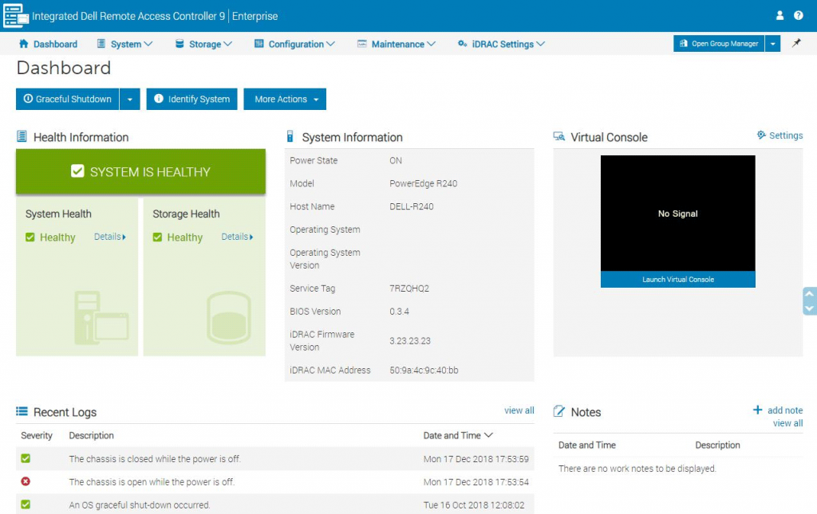Sort logs by Date and Time
Image resolution: width=817 pixels, height=514 pixels.
pos(457,435)
